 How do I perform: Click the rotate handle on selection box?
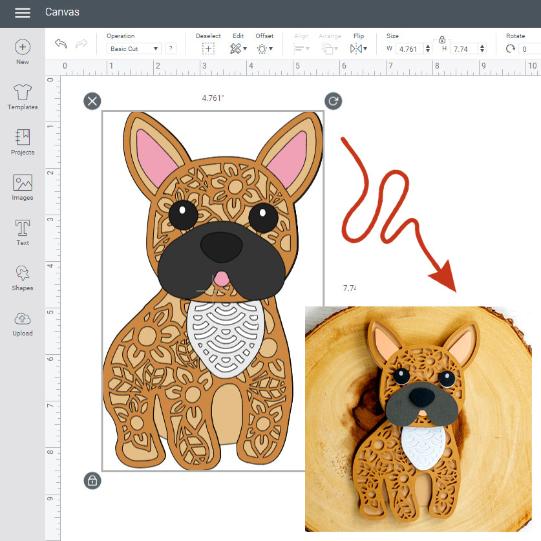pos(334,101)
